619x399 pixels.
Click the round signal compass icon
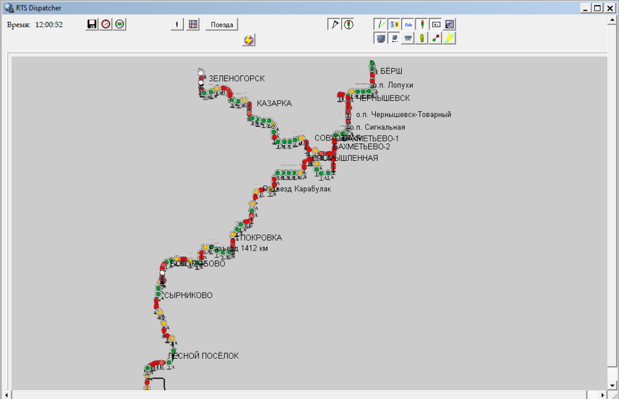348,25
